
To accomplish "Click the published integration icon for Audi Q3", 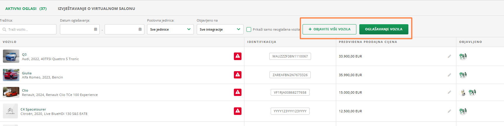I will (463, 56).
